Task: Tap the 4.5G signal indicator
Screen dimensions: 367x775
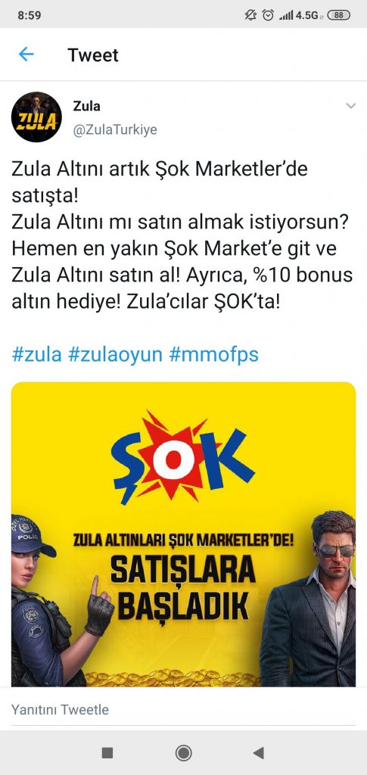Action: click(x=301, y=15)
